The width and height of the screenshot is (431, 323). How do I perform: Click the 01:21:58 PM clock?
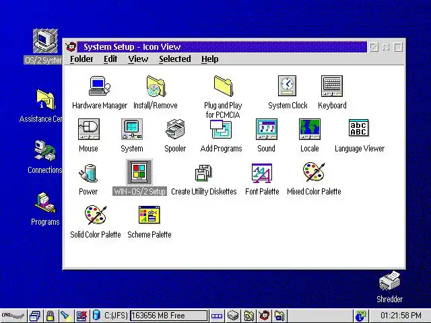[x=401, y=316]
